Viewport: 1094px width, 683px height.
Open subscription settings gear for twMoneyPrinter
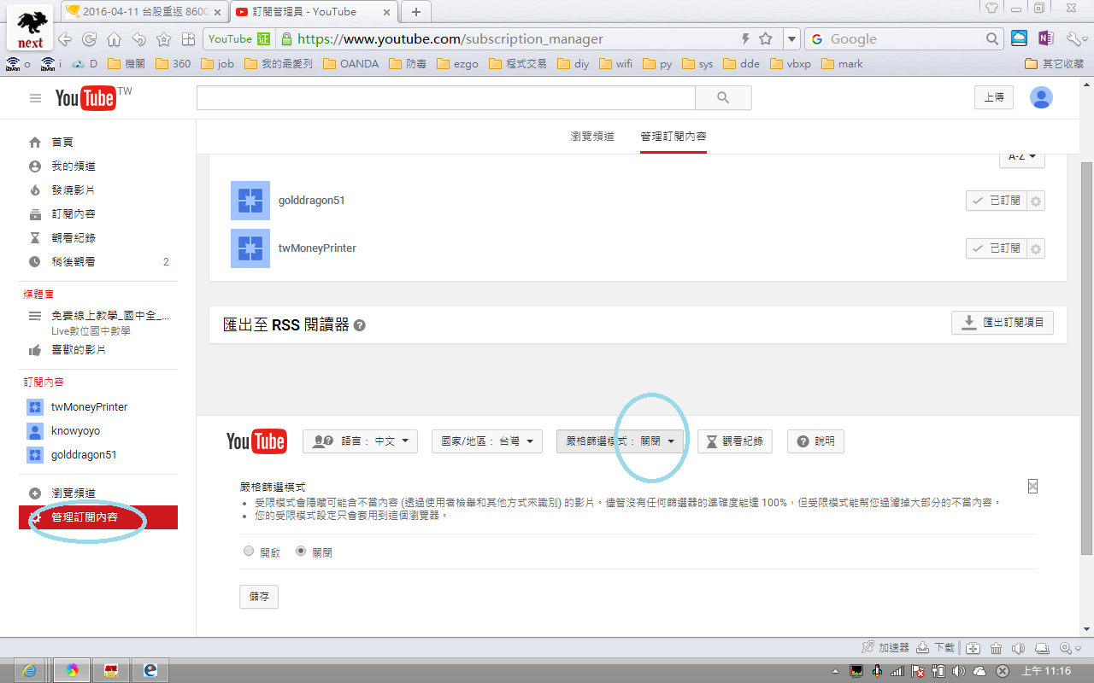click(1036, 248)
